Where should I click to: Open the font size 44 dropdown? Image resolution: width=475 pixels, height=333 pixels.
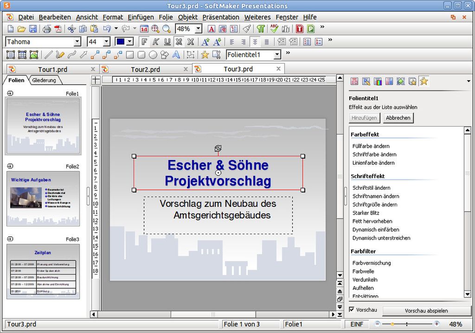[106, 42]
